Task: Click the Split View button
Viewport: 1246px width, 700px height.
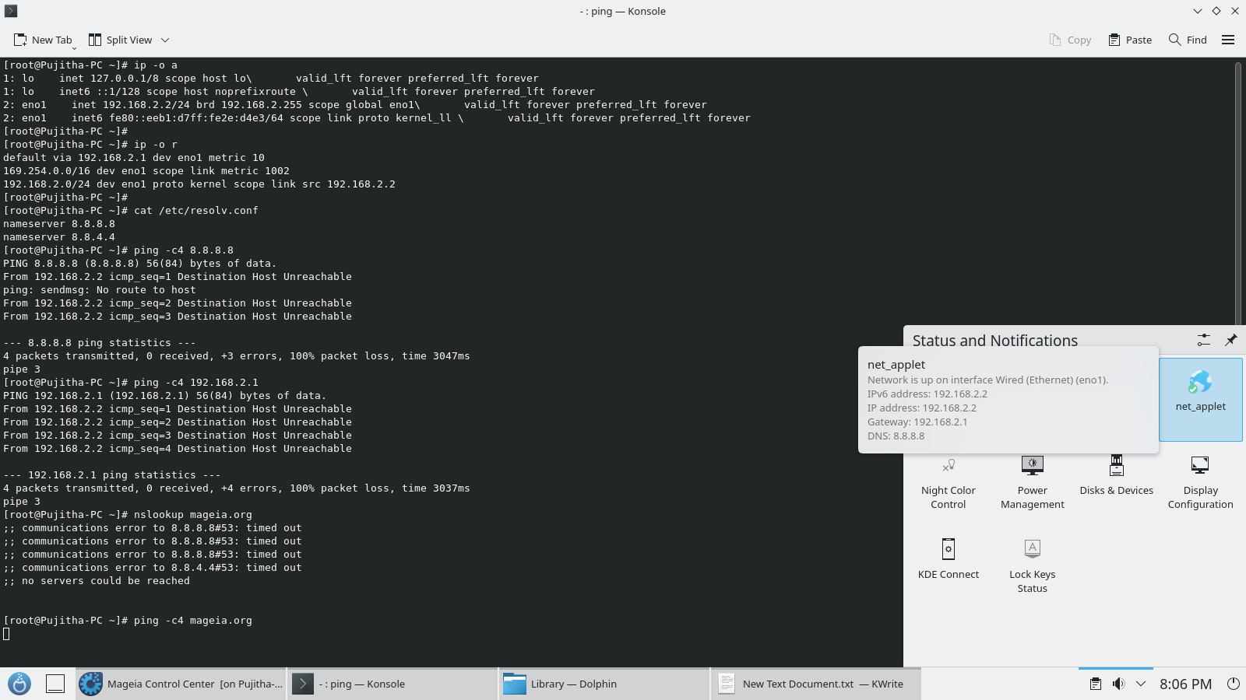Action: [x=120, y=40]
